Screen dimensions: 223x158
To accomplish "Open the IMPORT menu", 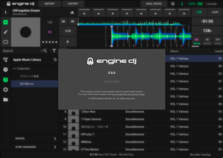I will coord(49,4).
